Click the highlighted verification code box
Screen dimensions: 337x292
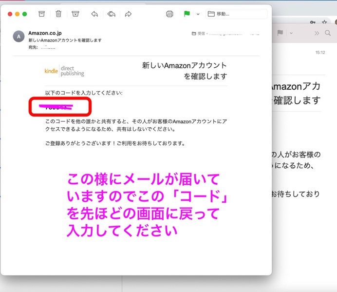60,106
